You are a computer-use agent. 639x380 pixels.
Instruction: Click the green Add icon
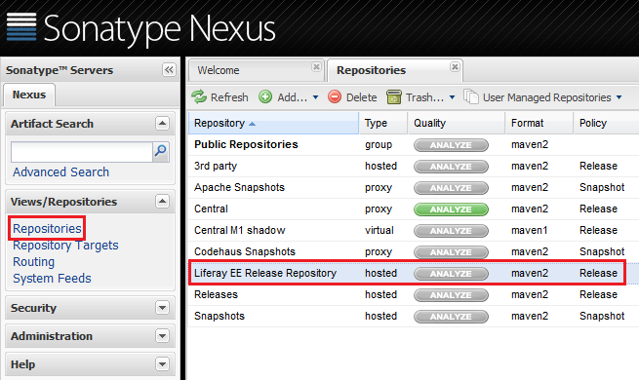(265, 96)
